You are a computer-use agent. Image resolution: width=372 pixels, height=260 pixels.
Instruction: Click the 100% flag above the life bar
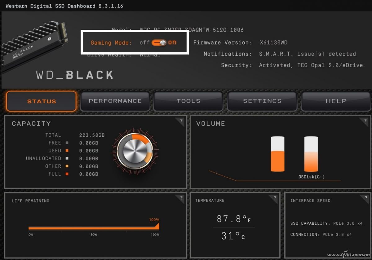pos(154,220)
